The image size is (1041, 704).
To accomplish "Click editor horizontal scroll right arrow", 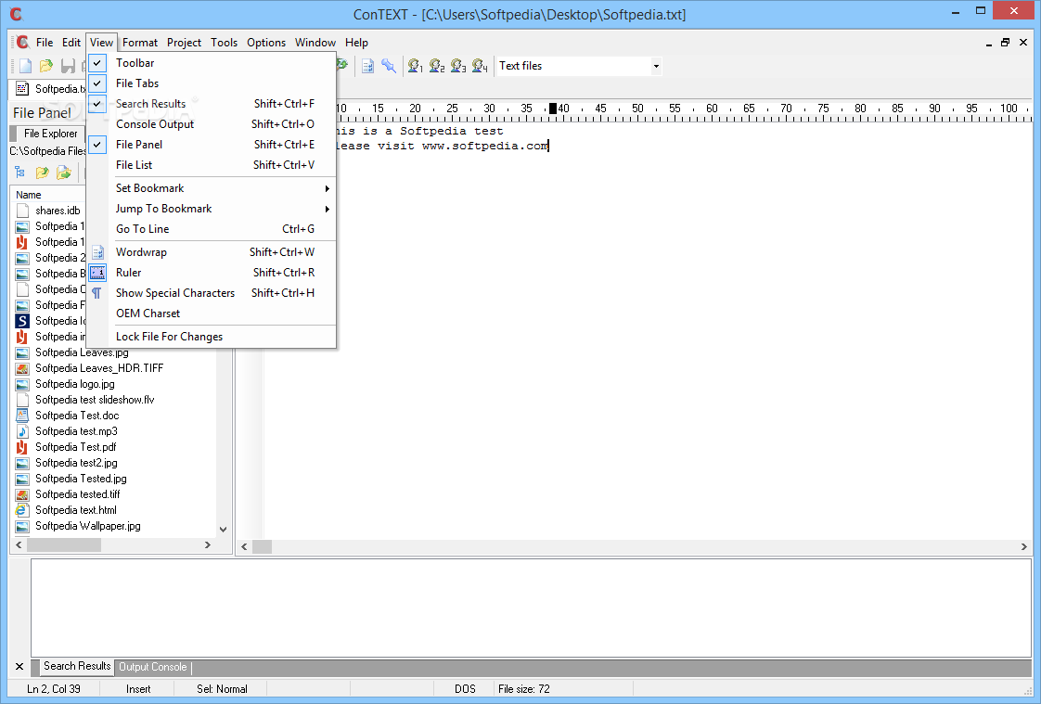I will (1023, 546).
